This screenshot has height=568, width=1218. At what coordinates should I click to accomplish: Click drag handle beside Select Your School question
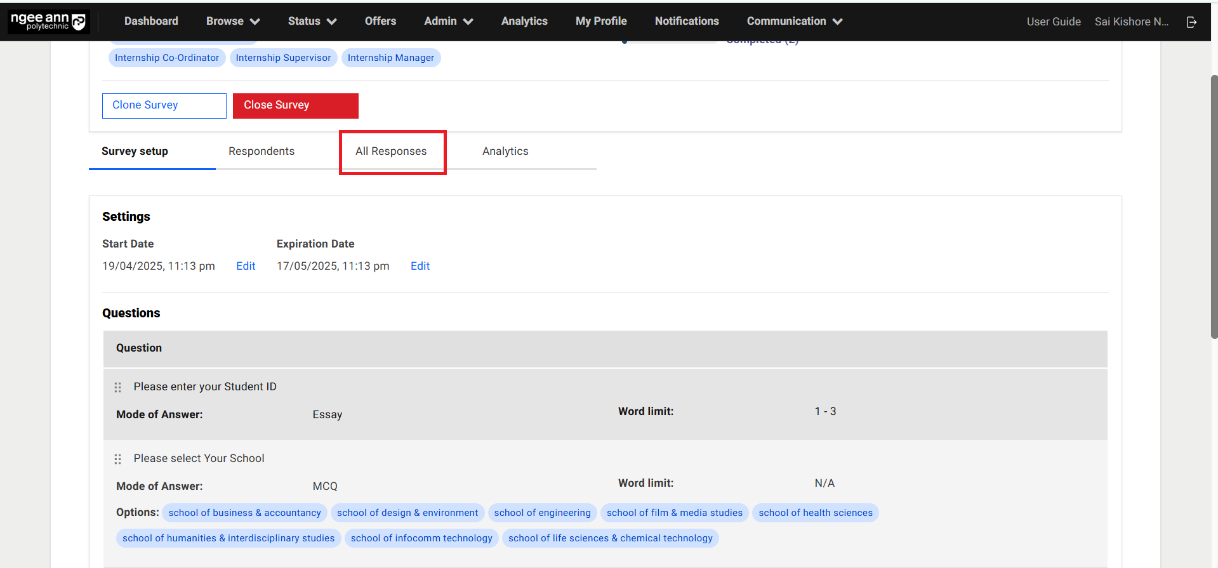(117, 459)
